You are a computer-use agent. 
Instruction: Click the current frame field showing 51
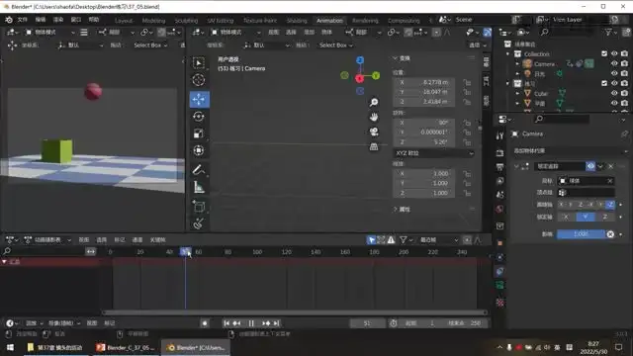pyautogui.click(x=367, y=323)
